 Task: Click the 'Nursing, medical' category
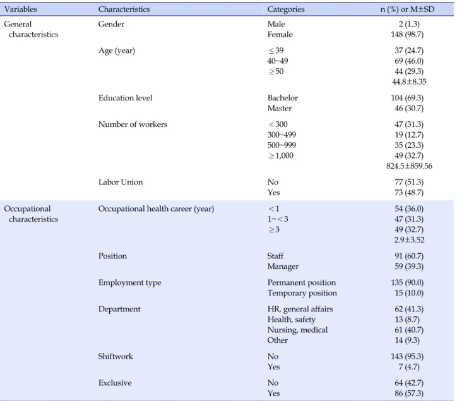click(x=297, y=330)
